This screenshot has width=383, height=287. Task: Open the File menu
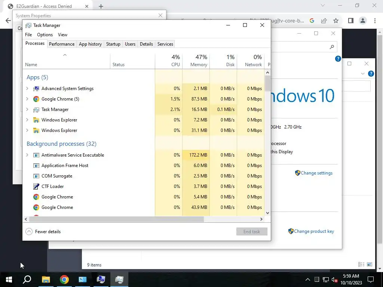28,35
